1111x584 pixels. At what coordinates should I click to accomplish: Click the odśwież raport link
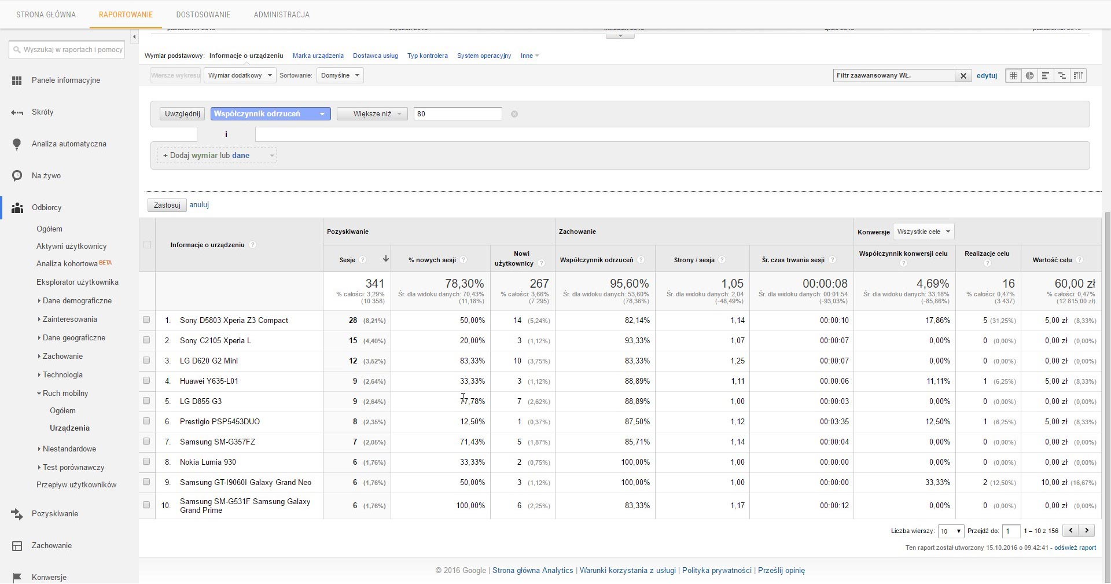1075,548
